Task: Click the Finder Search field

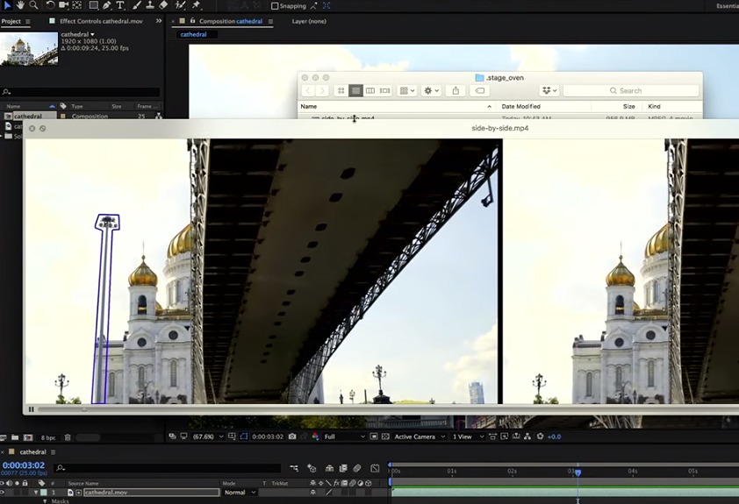Action: pos(630,90)
